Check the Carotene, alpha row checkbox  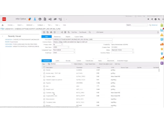44,76
